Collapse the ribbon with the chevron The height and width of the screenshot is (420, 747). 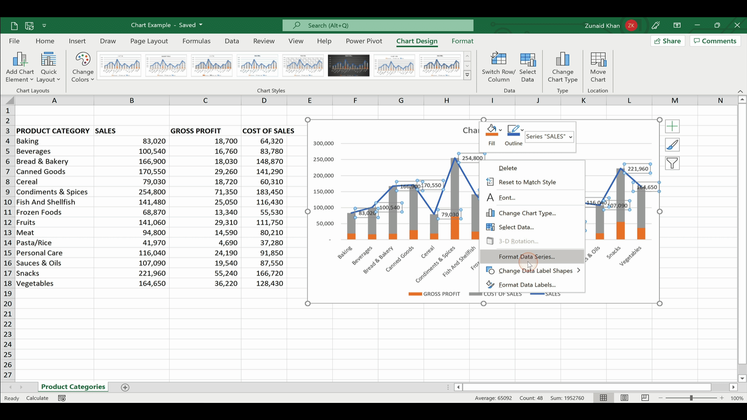pos(740,91)
